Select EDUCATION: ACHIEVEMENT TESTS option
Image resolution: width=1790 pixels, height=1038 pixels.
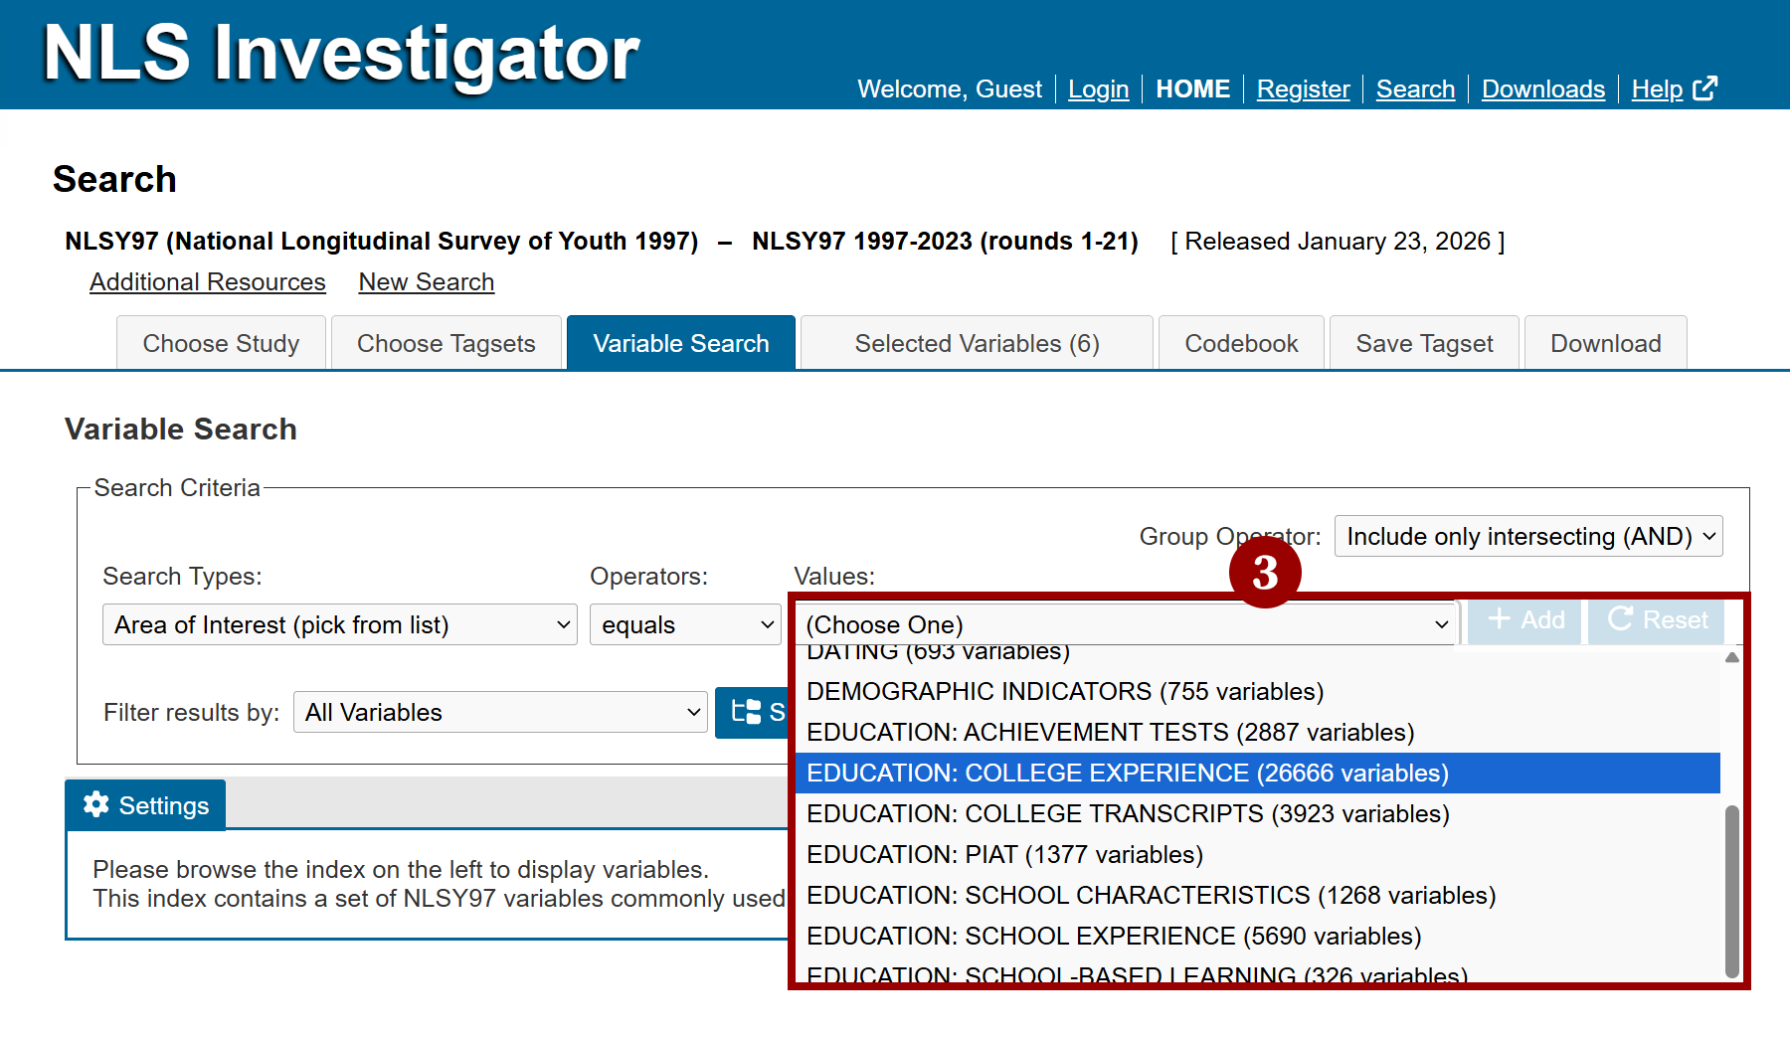click(1258, 732)
